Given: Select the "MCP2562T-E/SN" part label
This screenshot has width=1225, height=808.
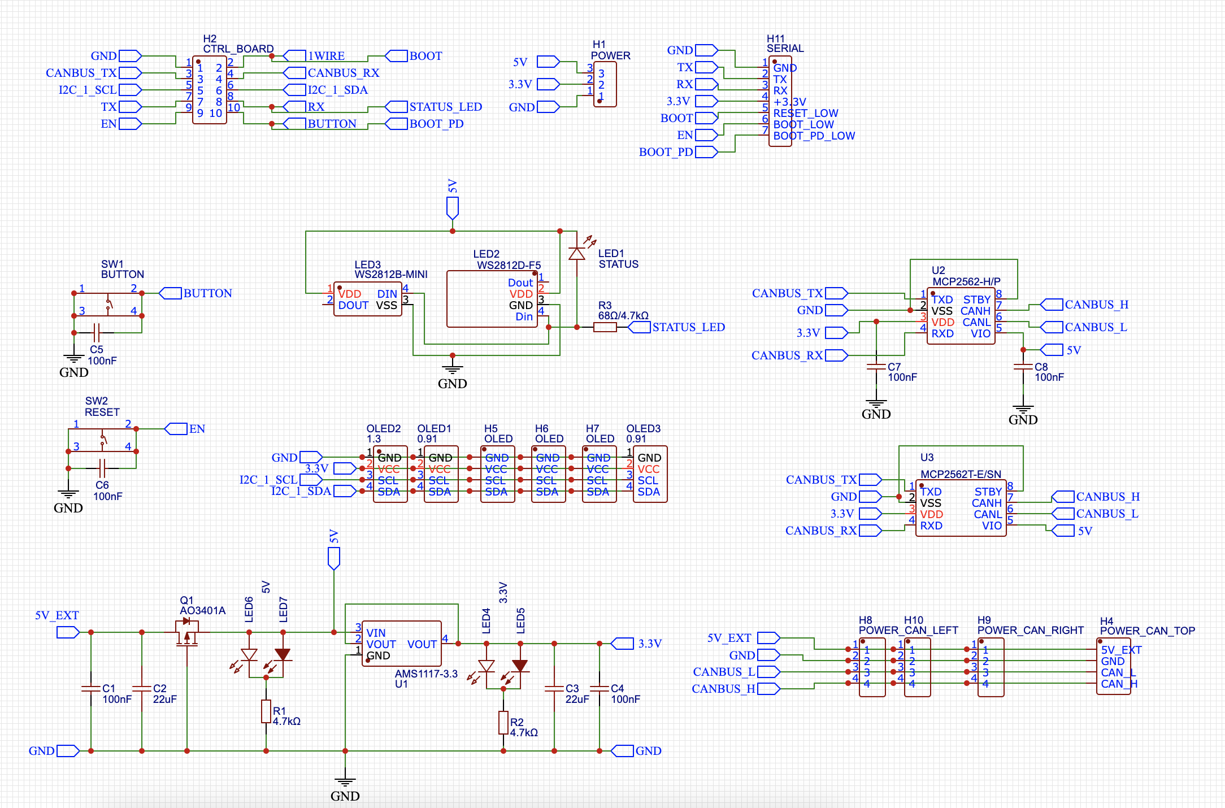Looking at the screenshot, I should pos(961,474).
